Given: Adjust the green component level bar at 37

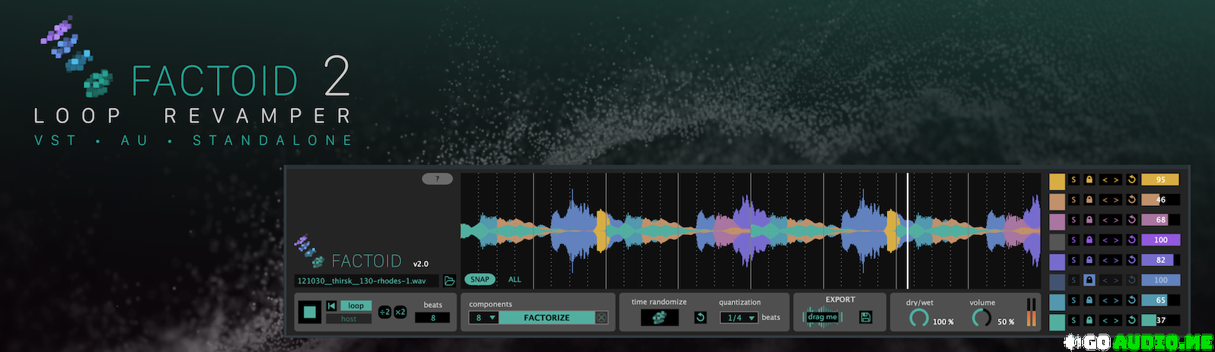Looking at the screenshot, I should [1160, 320].
